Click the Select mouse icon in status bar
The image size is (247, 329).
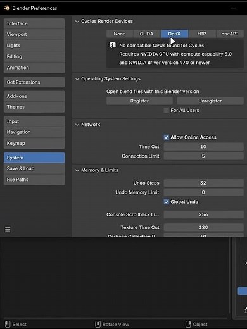click(x=8, y=324)
